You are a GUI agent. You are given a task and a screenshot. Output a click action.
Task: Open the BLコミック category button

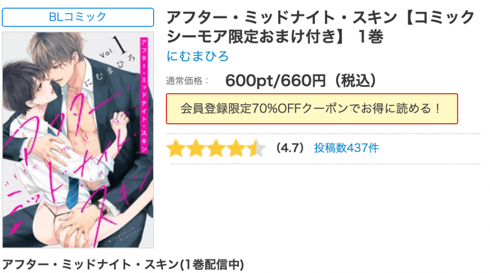pos(78,17)
